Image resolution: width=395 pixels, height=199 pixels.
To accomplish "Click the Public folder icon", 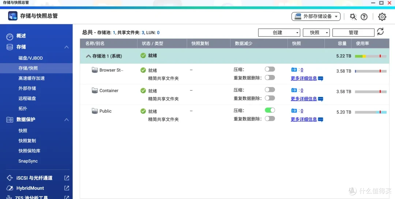I will point(95,111).
